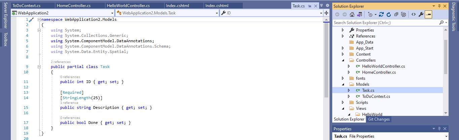Click paintbrush quick action on line 1
Image resolution: width=459 pixels, height=140 pixels.
(31, 20)
